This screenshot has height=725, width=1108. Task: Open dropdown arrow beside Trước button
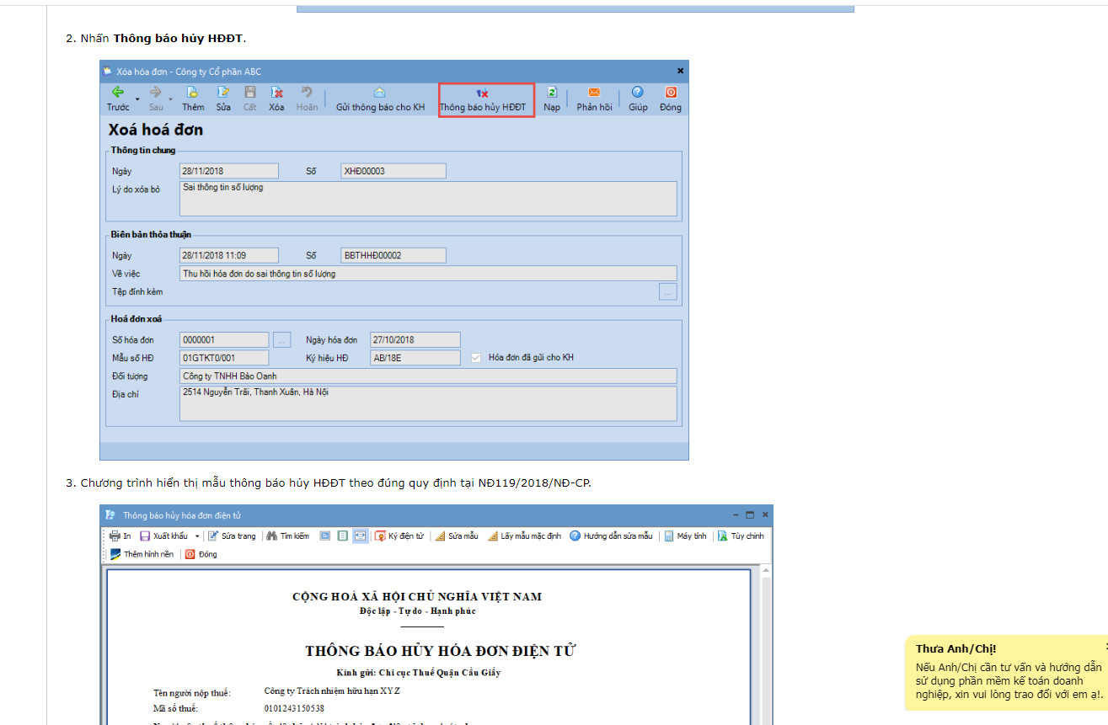point(137,99)
